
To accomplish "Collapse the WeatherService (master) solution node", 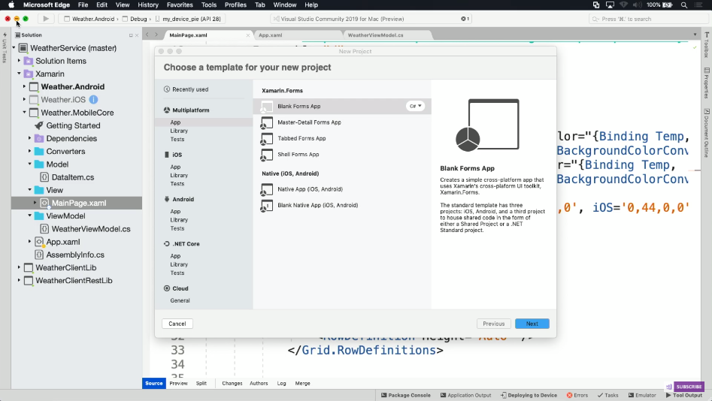I will (x=14, y=47).
